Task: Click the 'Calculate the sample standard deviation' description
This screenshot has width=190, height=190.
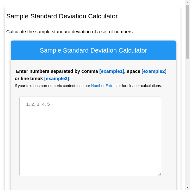Action: (x=70, y=32)
